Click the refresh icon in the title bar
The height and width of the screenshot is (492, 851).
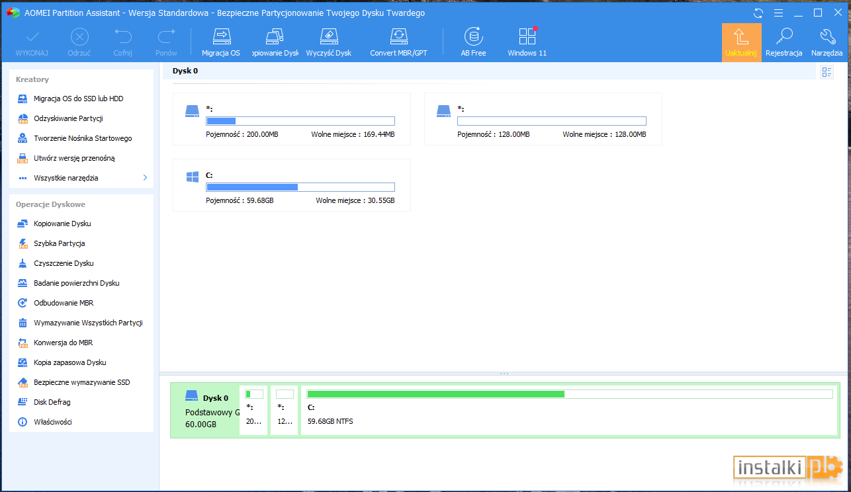[x=758, y=13]
